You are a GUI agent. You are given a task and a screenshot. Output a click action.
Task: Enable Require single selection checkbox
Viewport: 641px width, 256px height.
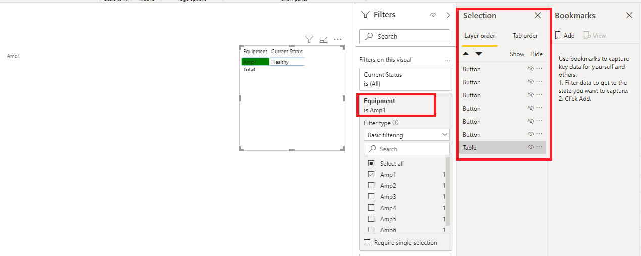368,243
